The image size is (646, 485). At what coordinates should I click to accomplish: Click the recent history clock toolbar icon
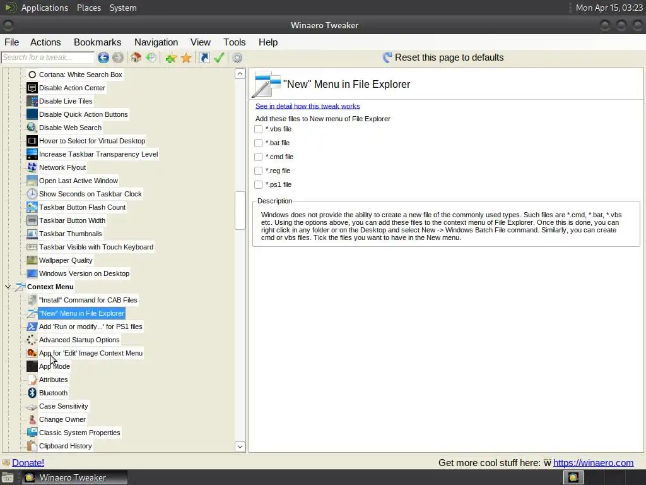pyautogui.click(x=151, y=57)
